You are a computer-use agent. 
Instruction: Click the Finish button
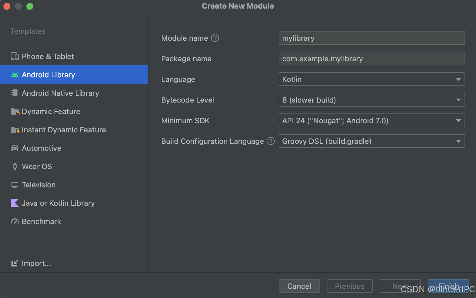(x=448, y=286)
